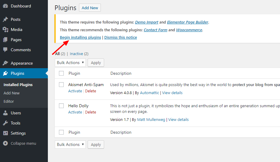Open the Contact Form plugin link
The height and width of the screenshot is (162, 280).
[156, 30]
